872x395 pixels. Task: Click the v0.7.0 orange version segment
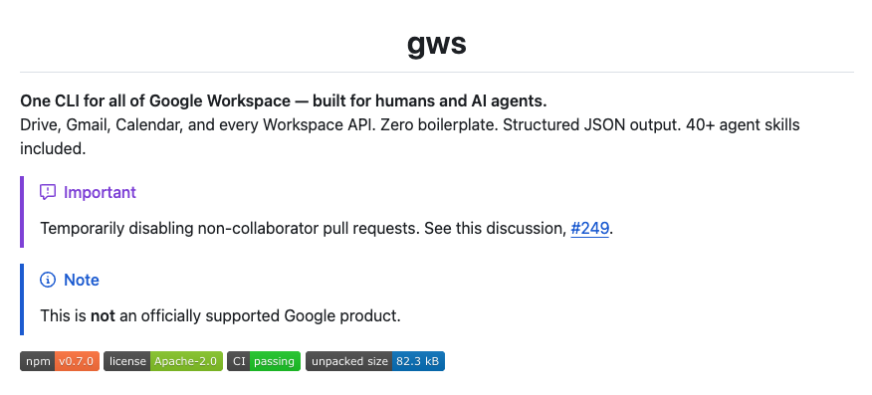78,361
